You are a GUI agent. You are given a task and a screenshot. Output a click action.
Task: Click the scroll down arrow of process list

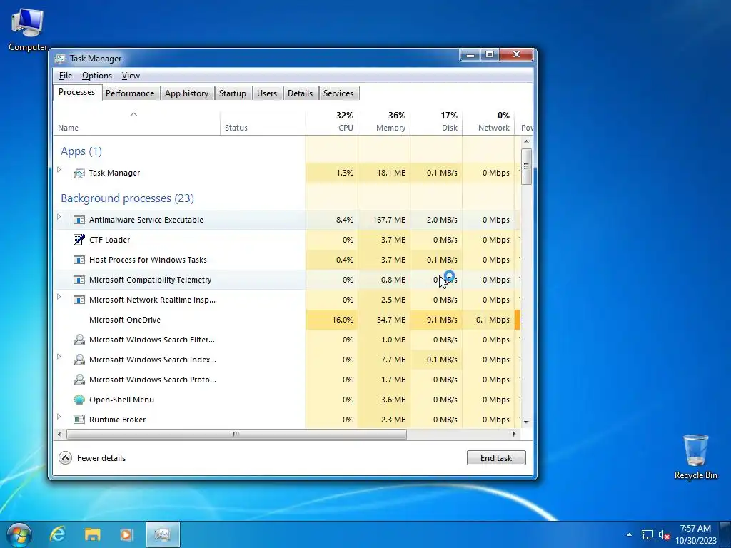click(x=526, y=422)
